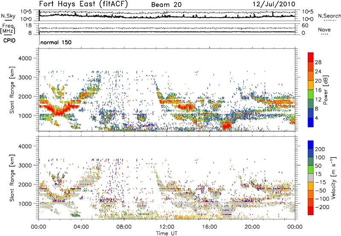Click the 'Slant Range [km]' label of power panel
This screenshot has width=341, height=236.
[12, 90]
